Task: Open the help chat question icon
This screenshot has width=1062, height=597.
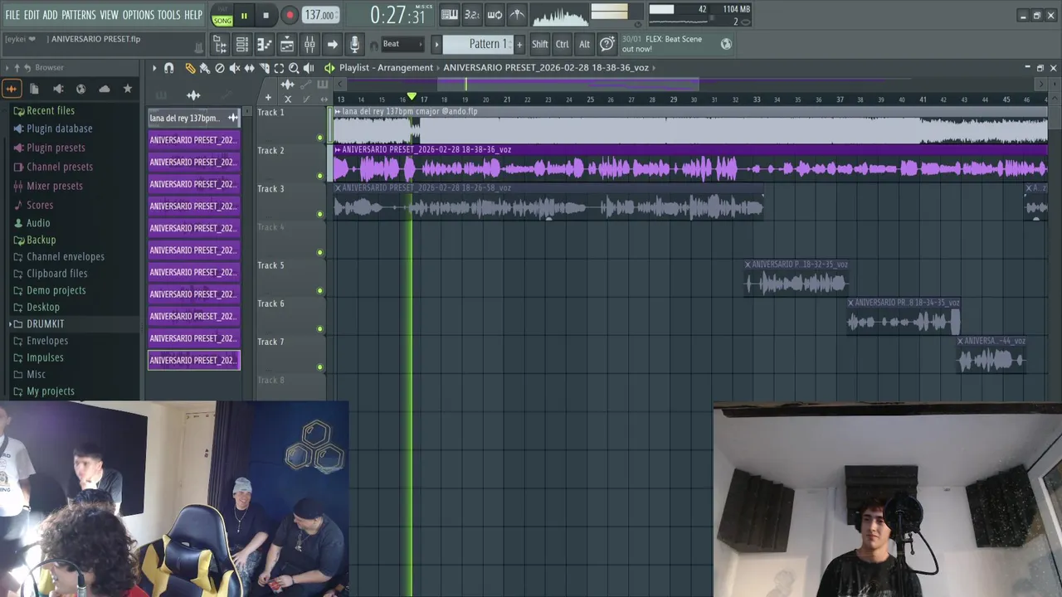Action: pos(607,44)
